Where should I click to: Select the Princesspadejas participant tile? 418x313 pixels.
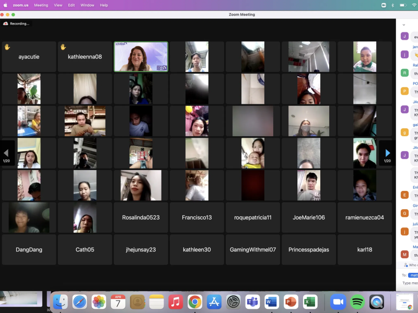309,250
